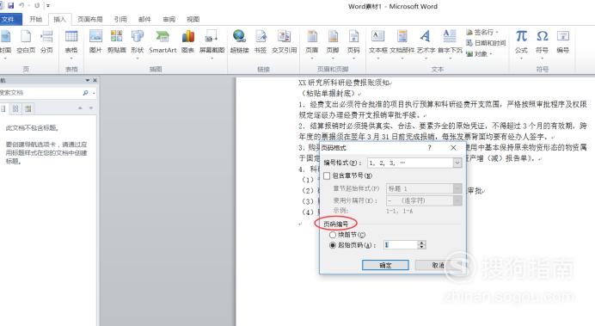
Task: Open the Screenshot (屏幕截图) tool
Action: pos(212,45)
